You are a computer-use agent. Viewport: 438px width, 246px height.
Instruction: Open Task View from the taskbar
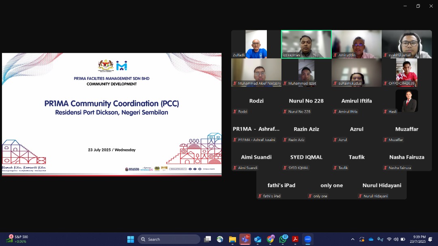(208, 239)
